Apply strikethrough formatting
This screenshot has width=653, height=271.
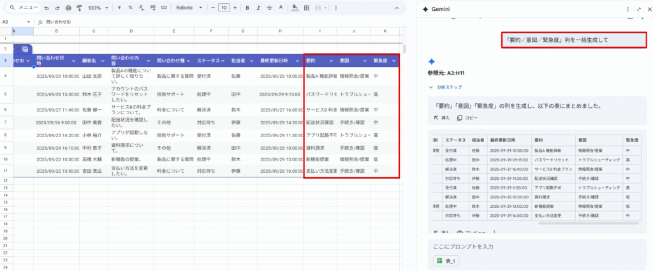(x=269, y=8)
